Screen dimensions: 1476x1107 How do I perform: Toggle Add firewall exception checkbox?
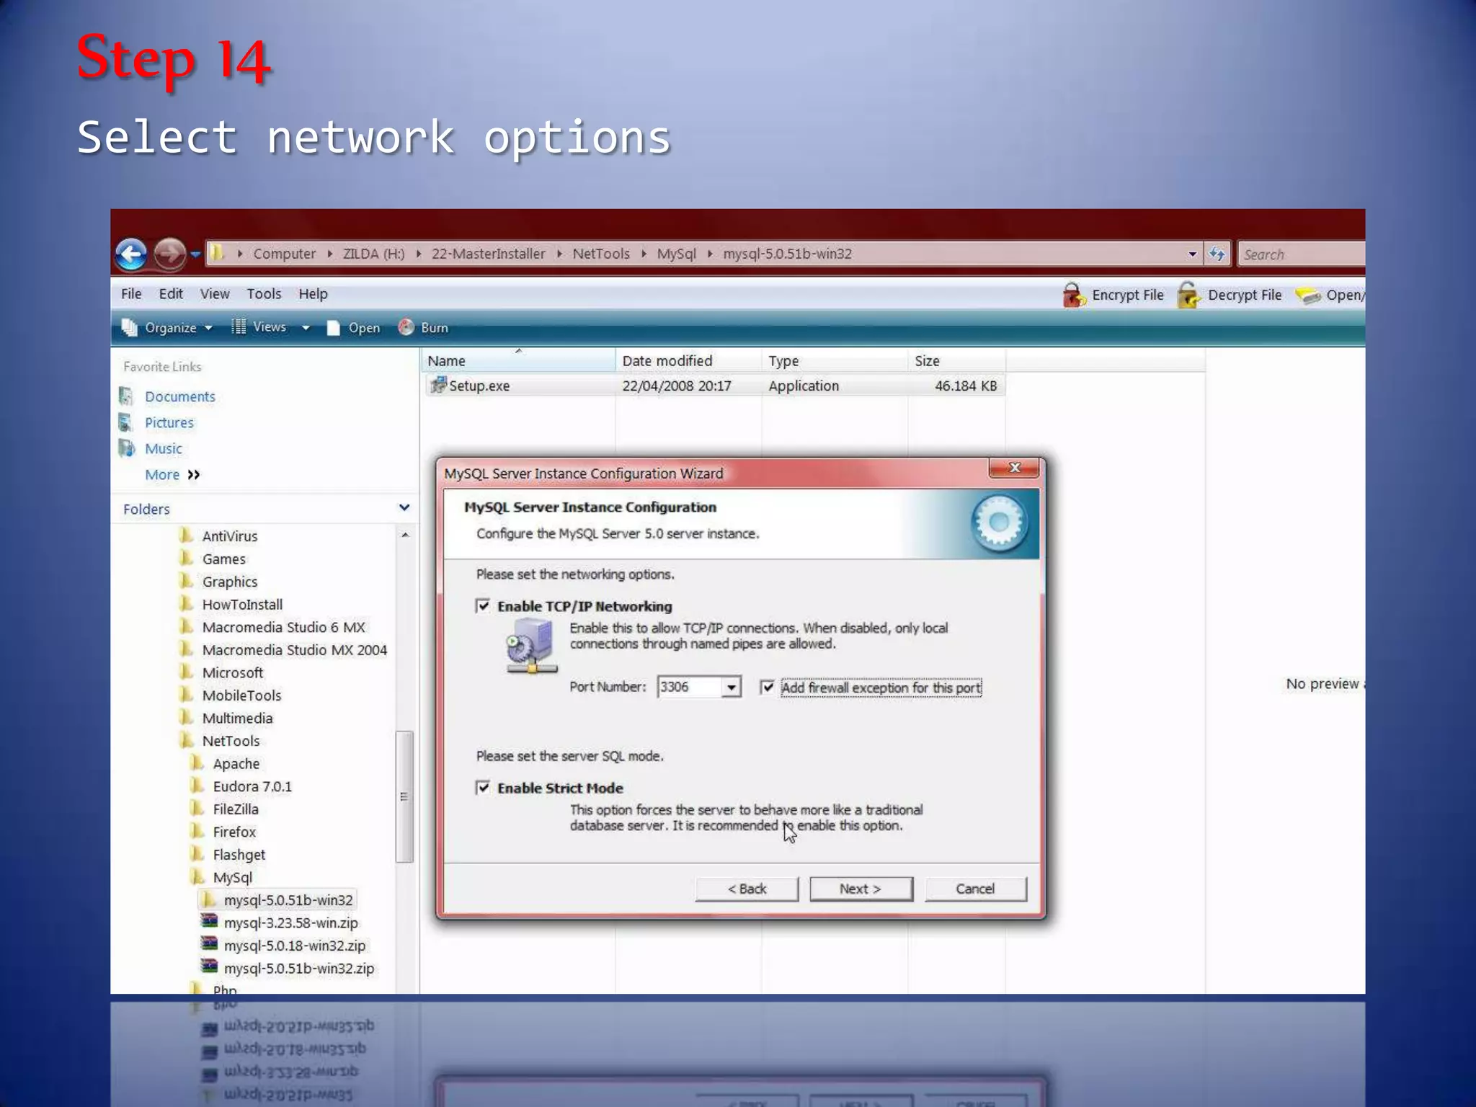(768, 688)
